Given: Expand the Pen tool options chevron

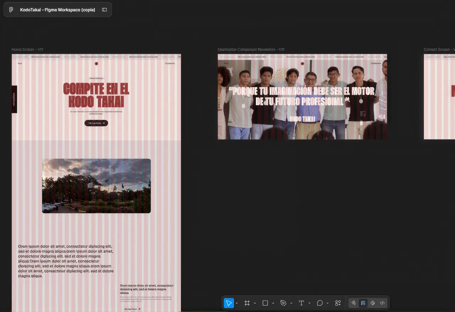Looking at the screenshot, I should click(291, 303).
